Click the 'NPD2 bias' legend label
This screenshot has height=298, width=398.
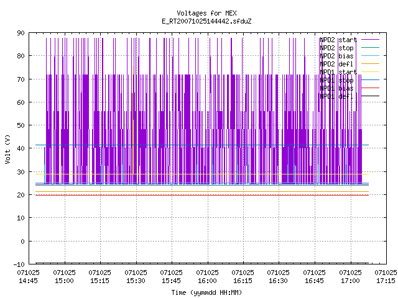pyautogui.click(x=336, y=56)
